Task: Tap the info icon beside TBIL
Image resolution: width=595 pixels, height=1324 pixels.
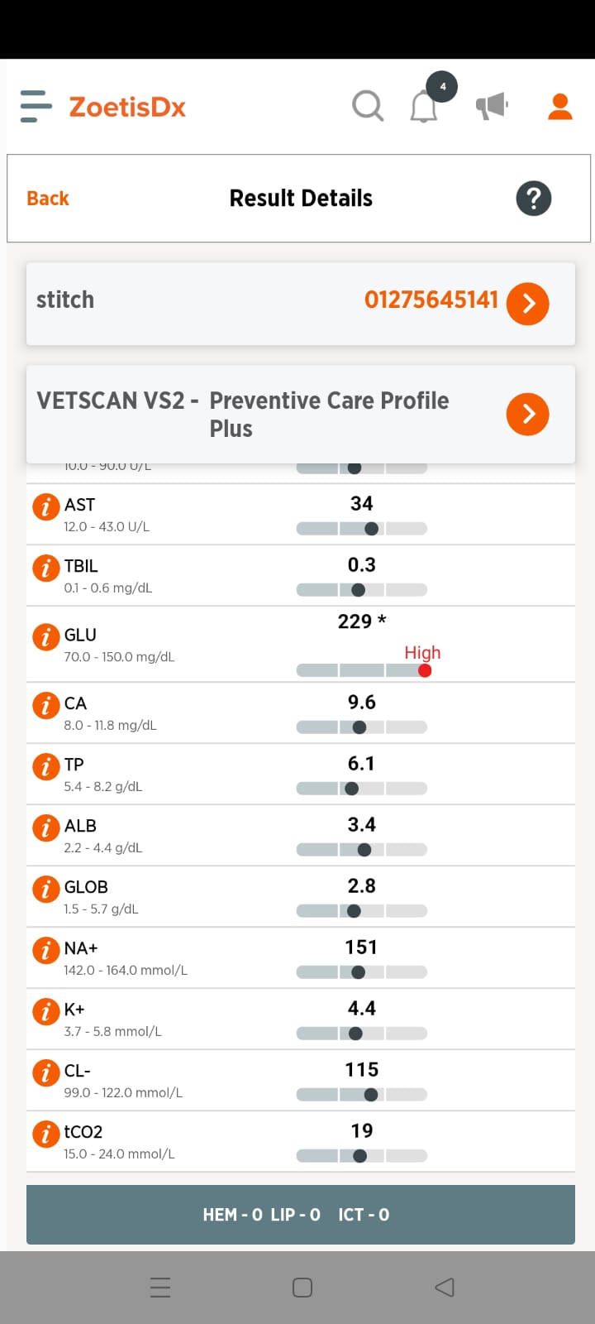Action: point(45,568)
